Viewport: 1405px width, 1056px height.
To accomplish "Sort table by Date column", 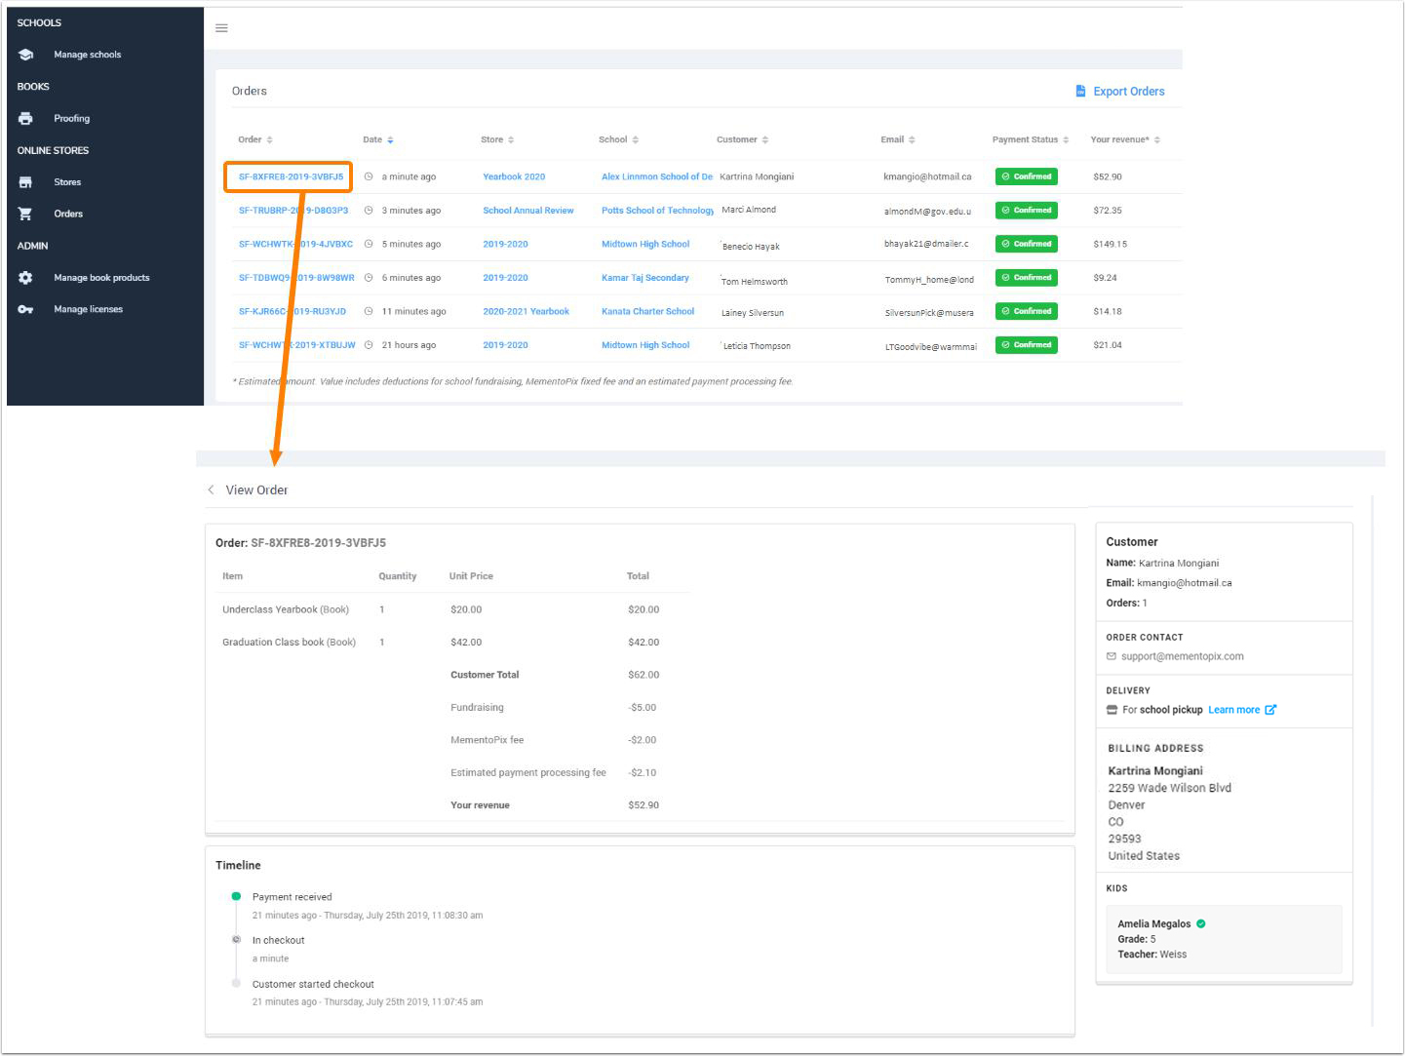I will [378, 139].
